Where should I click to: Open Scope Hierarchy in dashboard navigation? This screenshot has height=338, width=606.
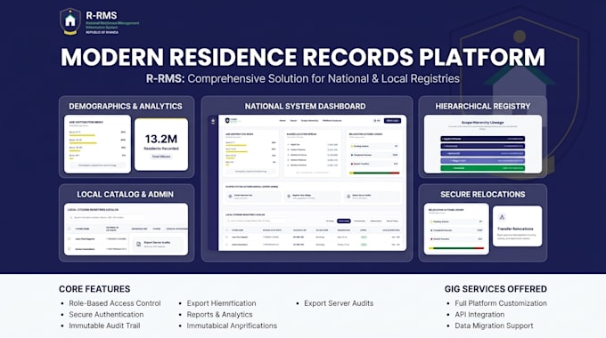(309, 121)
